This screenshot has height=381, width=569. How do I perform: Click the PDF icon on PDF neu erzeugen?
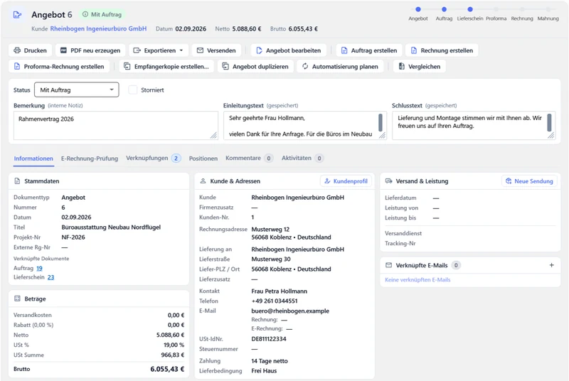point(63,50)
